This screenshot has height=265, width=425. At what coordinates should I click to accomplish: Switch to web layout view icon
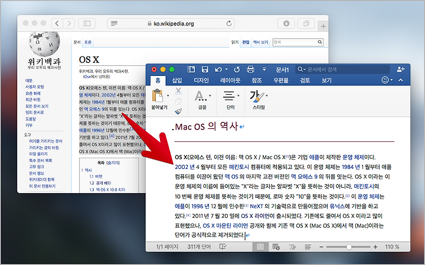click(x=276, y=247)
